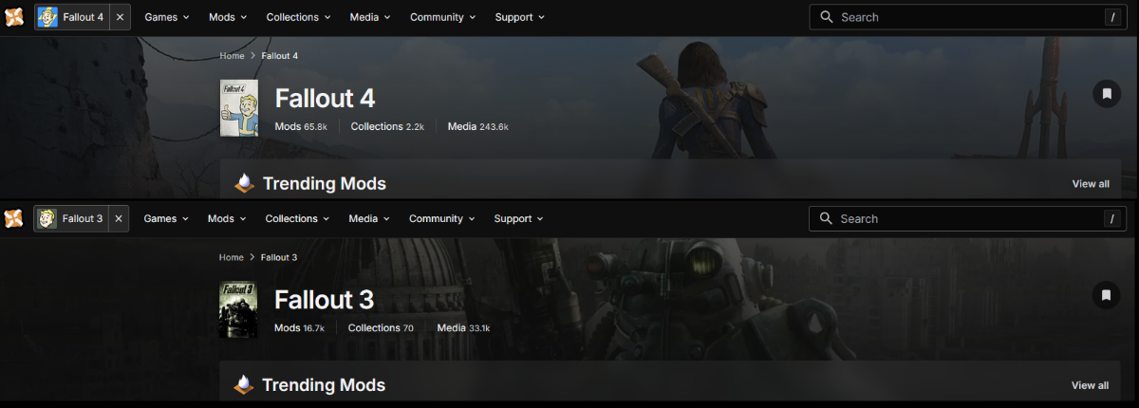This screenshot has width=1139, height=408.
Task: Click the Trending Mods heading under Fallout 3
Action: (x=324, y=385)
